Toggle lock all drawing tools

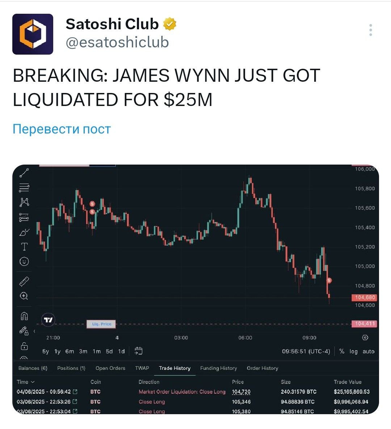(x=24, y=346)
